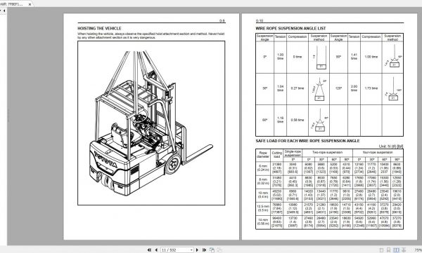422x253 pixels.
Task: Go to the first page
Action: (x=149, y=249)
